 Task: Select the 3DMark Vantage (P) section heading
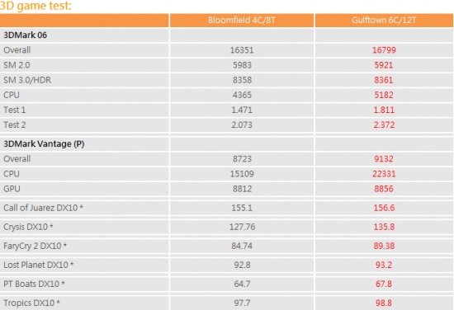tap(44, 144)
